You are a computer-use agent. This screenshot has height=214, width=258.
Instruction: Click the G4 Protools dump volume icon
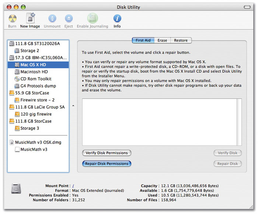[17, 86]
